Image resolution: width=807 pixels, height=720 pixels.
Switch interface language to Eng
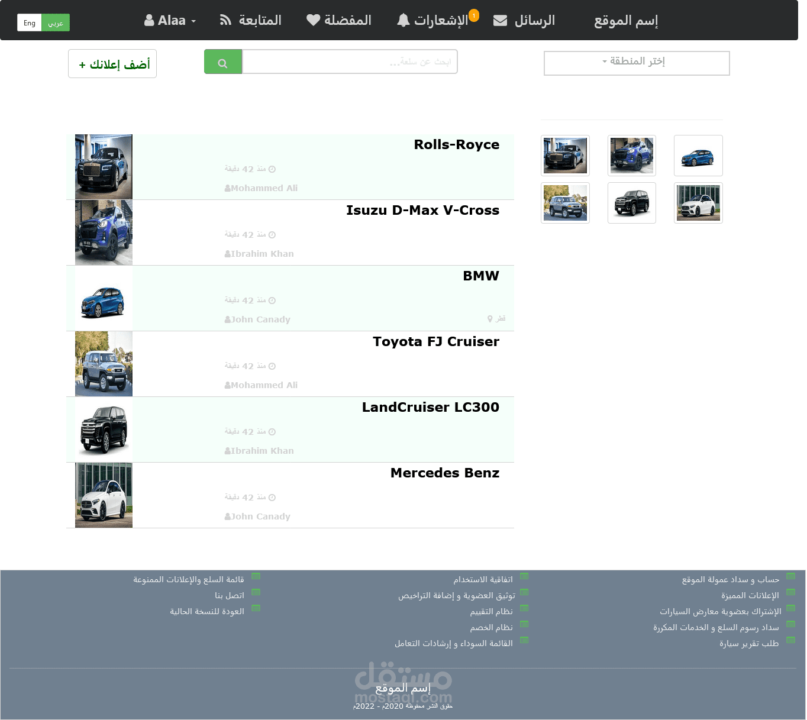coord(29,22)
